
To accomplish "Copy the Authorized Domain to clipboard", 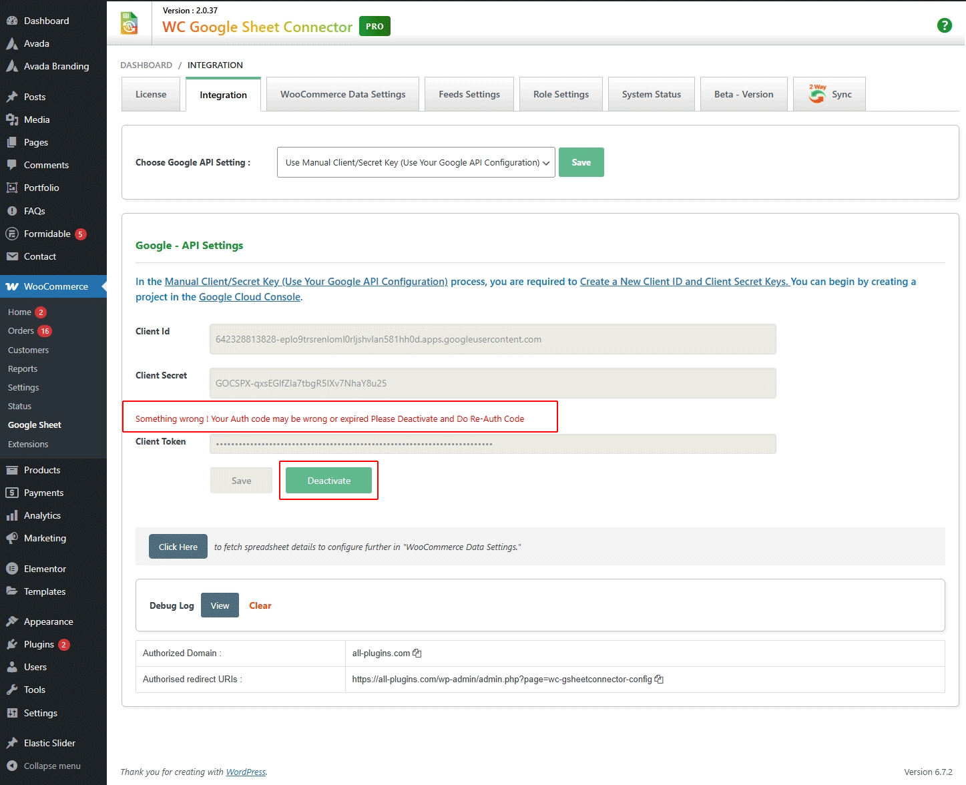I will point(417,653).
